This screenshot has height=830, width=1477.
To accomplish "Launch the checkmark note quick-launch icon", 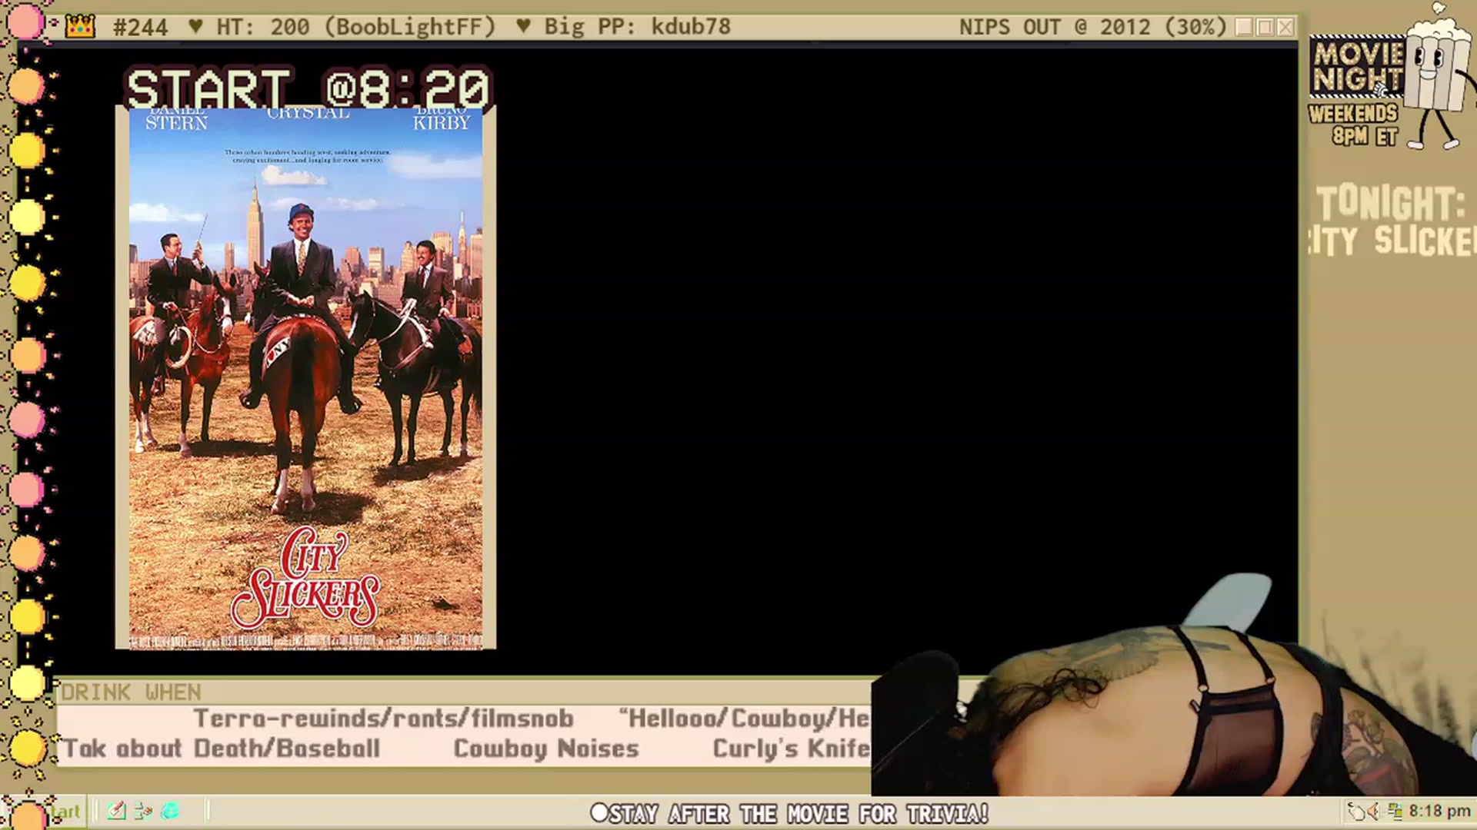I will point(116,811).
